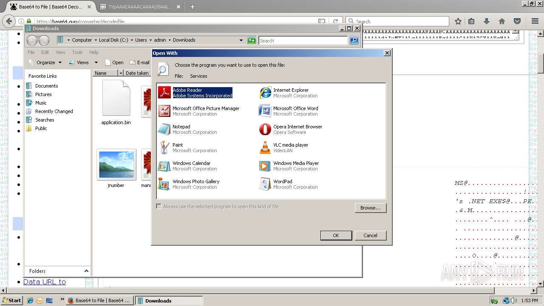The image size is (544, 306).
Task: Click Explorer search magnifier button
Action: pyautogui.click(x=354, y=40)
